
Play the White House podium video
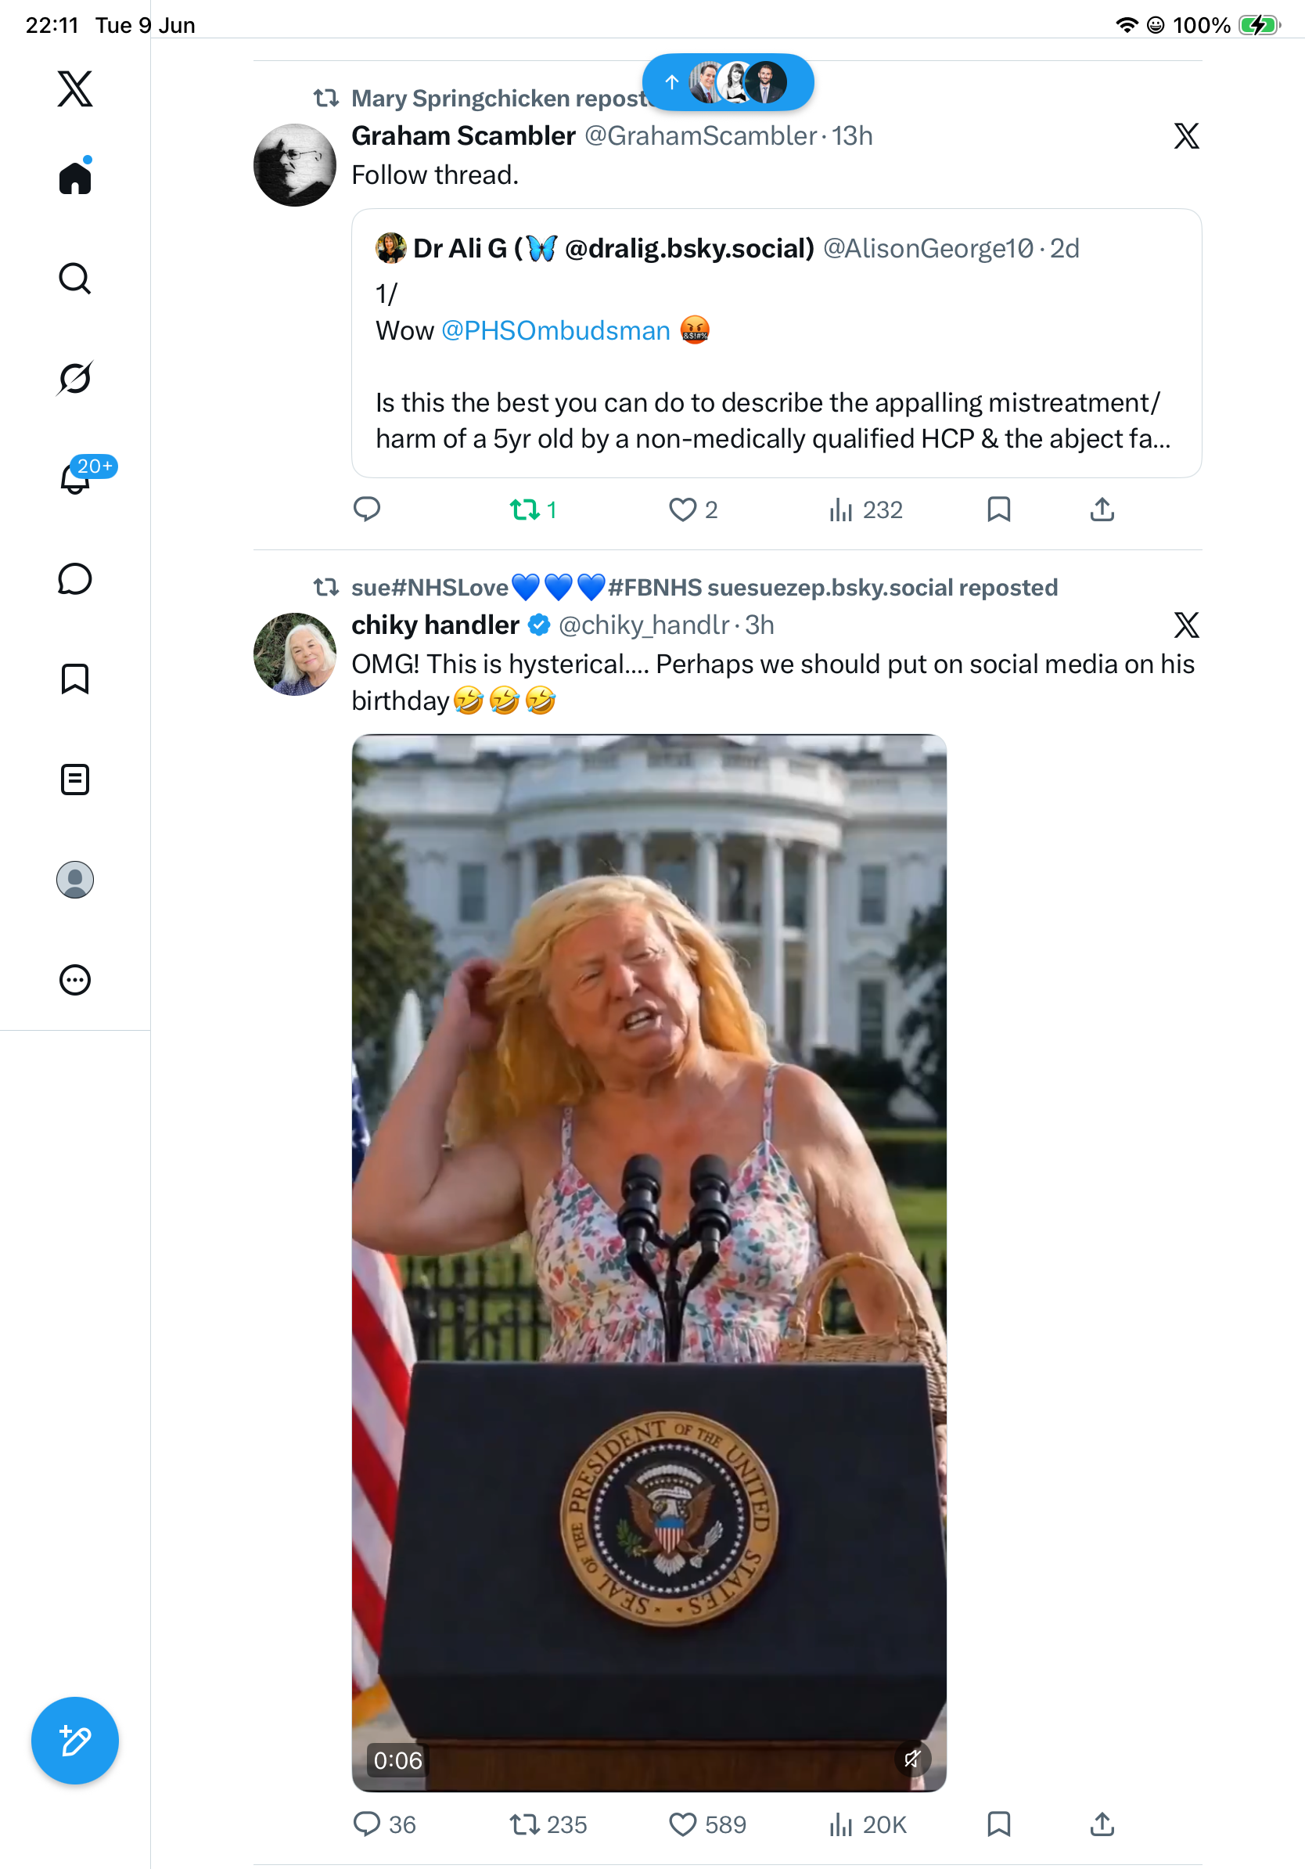pos(649,1262)
